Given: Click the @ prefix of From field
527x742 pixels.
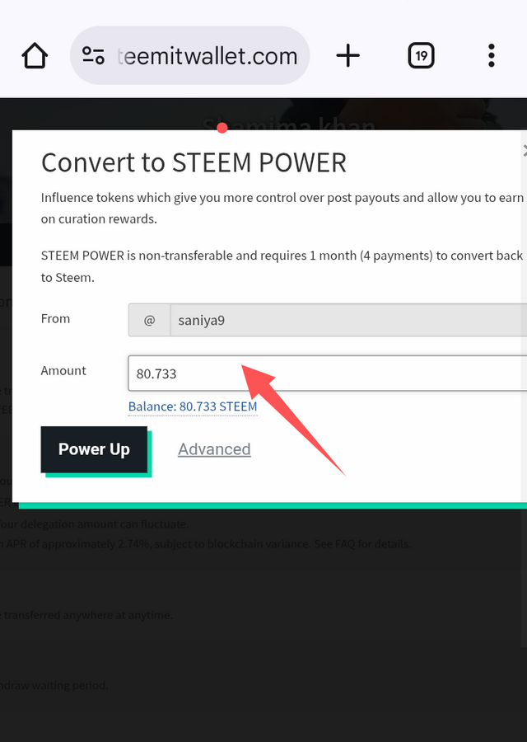Looking at the screenshot, I should pyautogui.click(x=149, y=321).
